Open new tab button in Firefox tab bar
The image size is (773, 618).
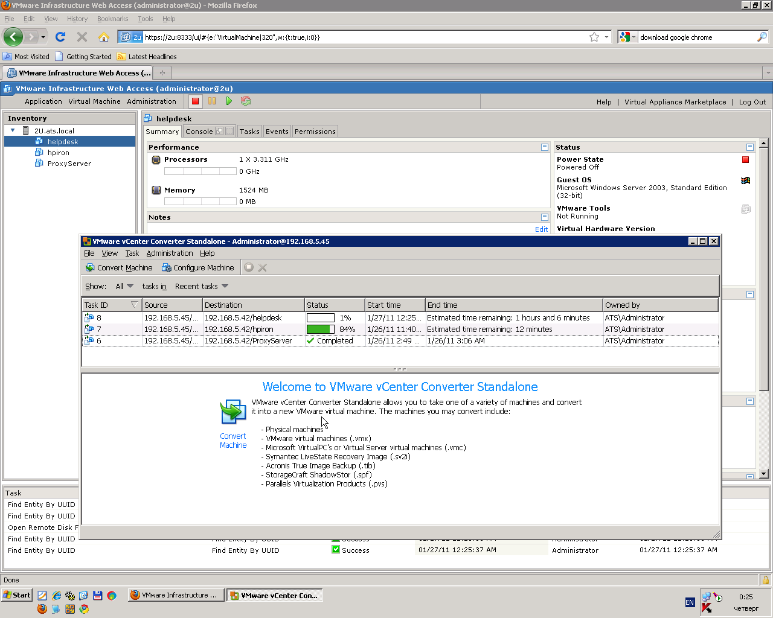tap(162, 73)
